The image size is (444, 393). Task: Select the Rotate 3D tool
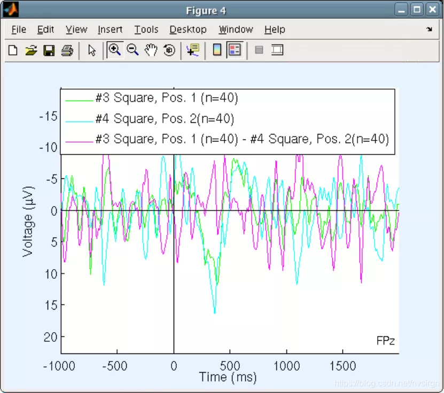click(x=169, y=50)
